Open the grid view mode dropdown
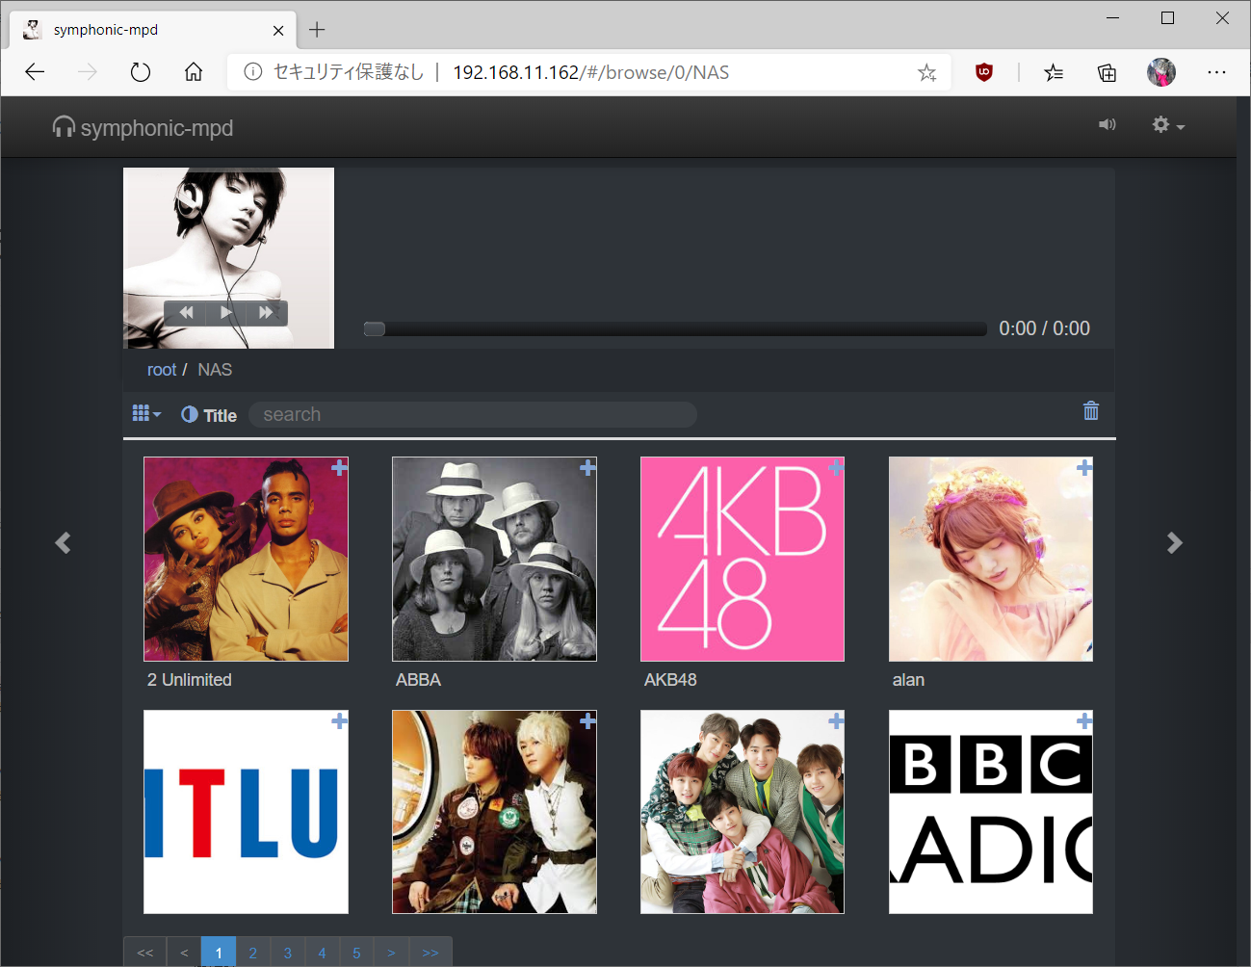 (146, 413)
